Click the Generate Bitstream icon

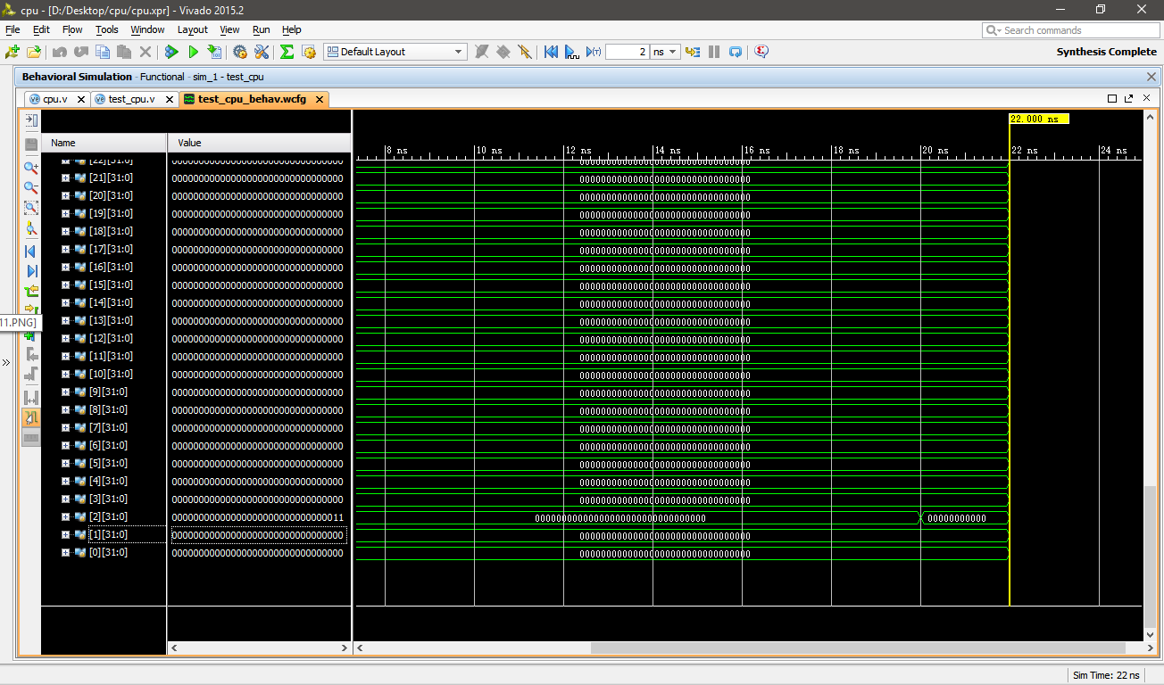pyautogui.click(x=214, y=52)
